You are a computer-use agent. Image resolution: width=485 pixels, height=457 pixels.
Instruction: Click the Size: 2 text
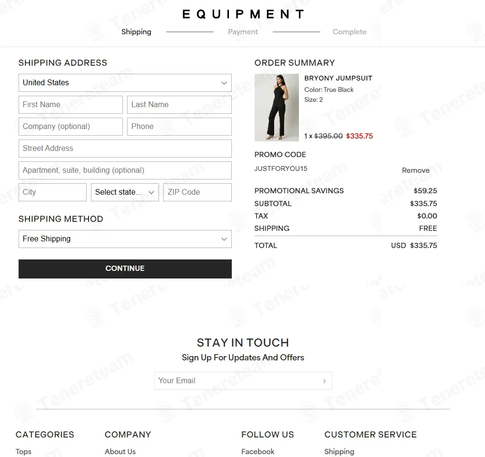314,99
